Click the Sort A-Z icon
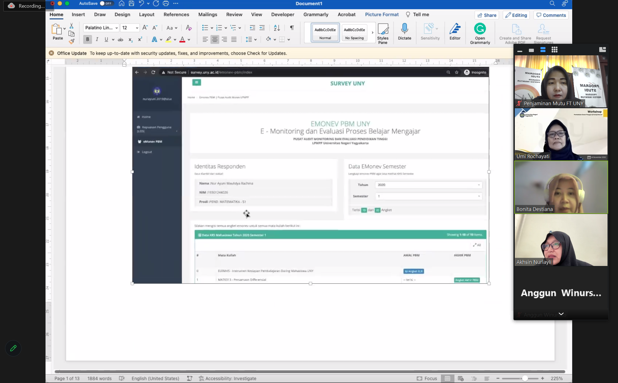618x383 pixels. [x=277, y=28]
